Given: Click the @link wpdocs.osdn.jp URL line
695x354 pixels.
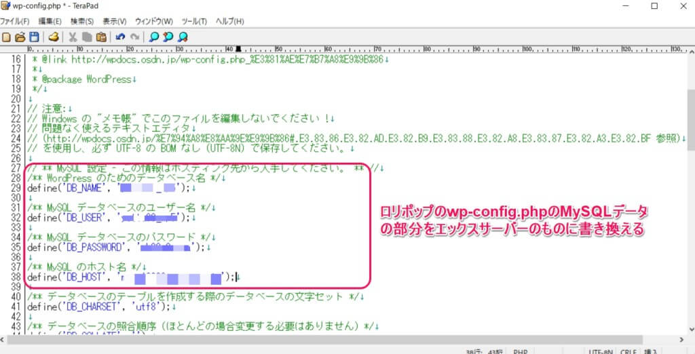Looking at the screenshot, I should pos(210,59).
